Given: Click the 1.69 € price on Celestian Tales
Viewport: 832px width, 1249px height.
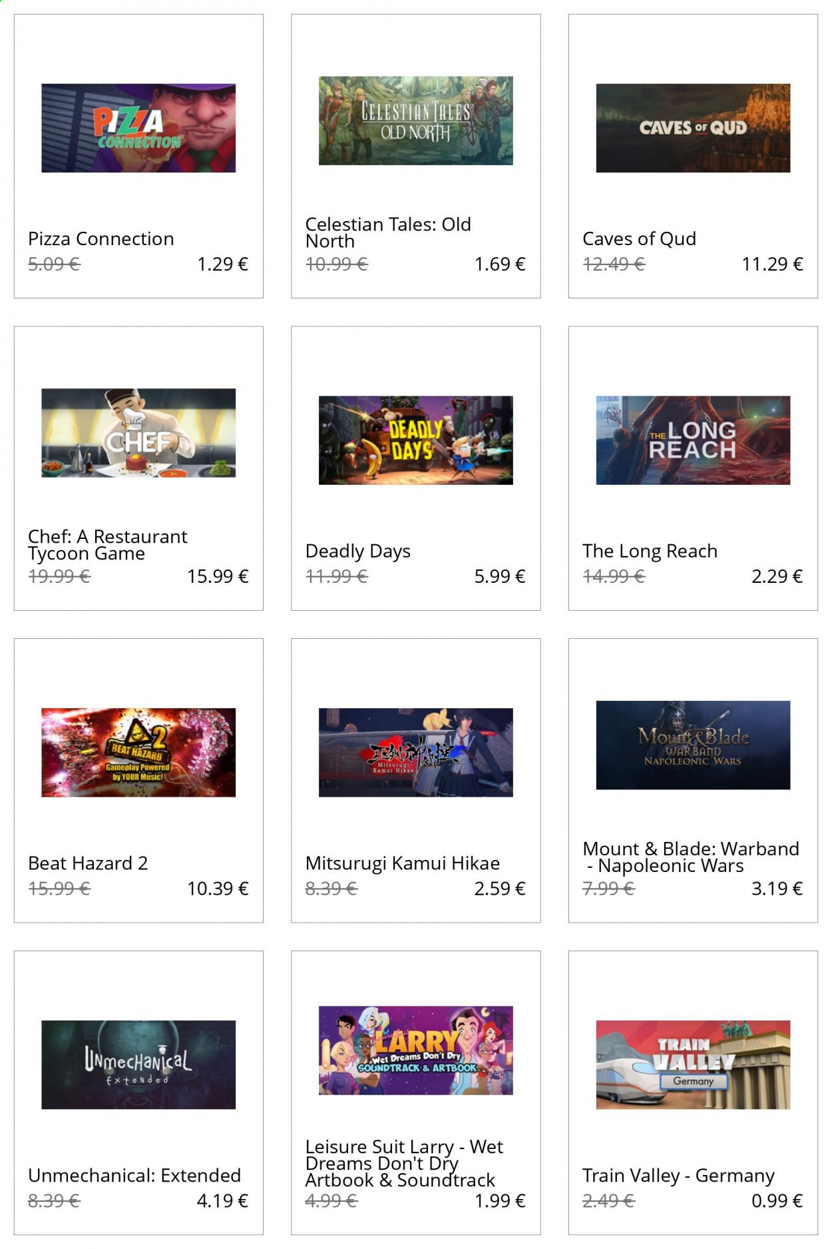Looking at the screenshot, I should click(x=500, y=264).
